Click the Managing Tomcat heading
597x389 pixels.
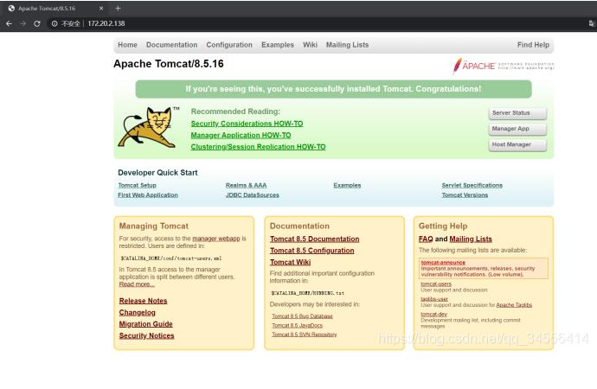pos(154,226)
